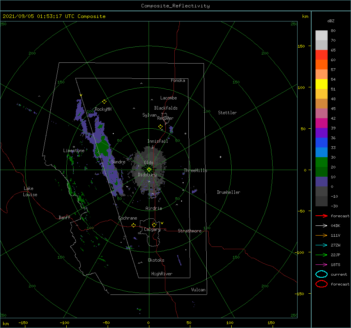Click the Lacombe city label
Screen dimensions: 351x328
point(168,98)
